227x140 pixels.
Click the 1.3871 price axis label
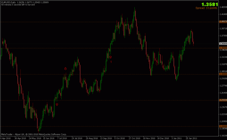pyautogui.click(x=223, y=29)
